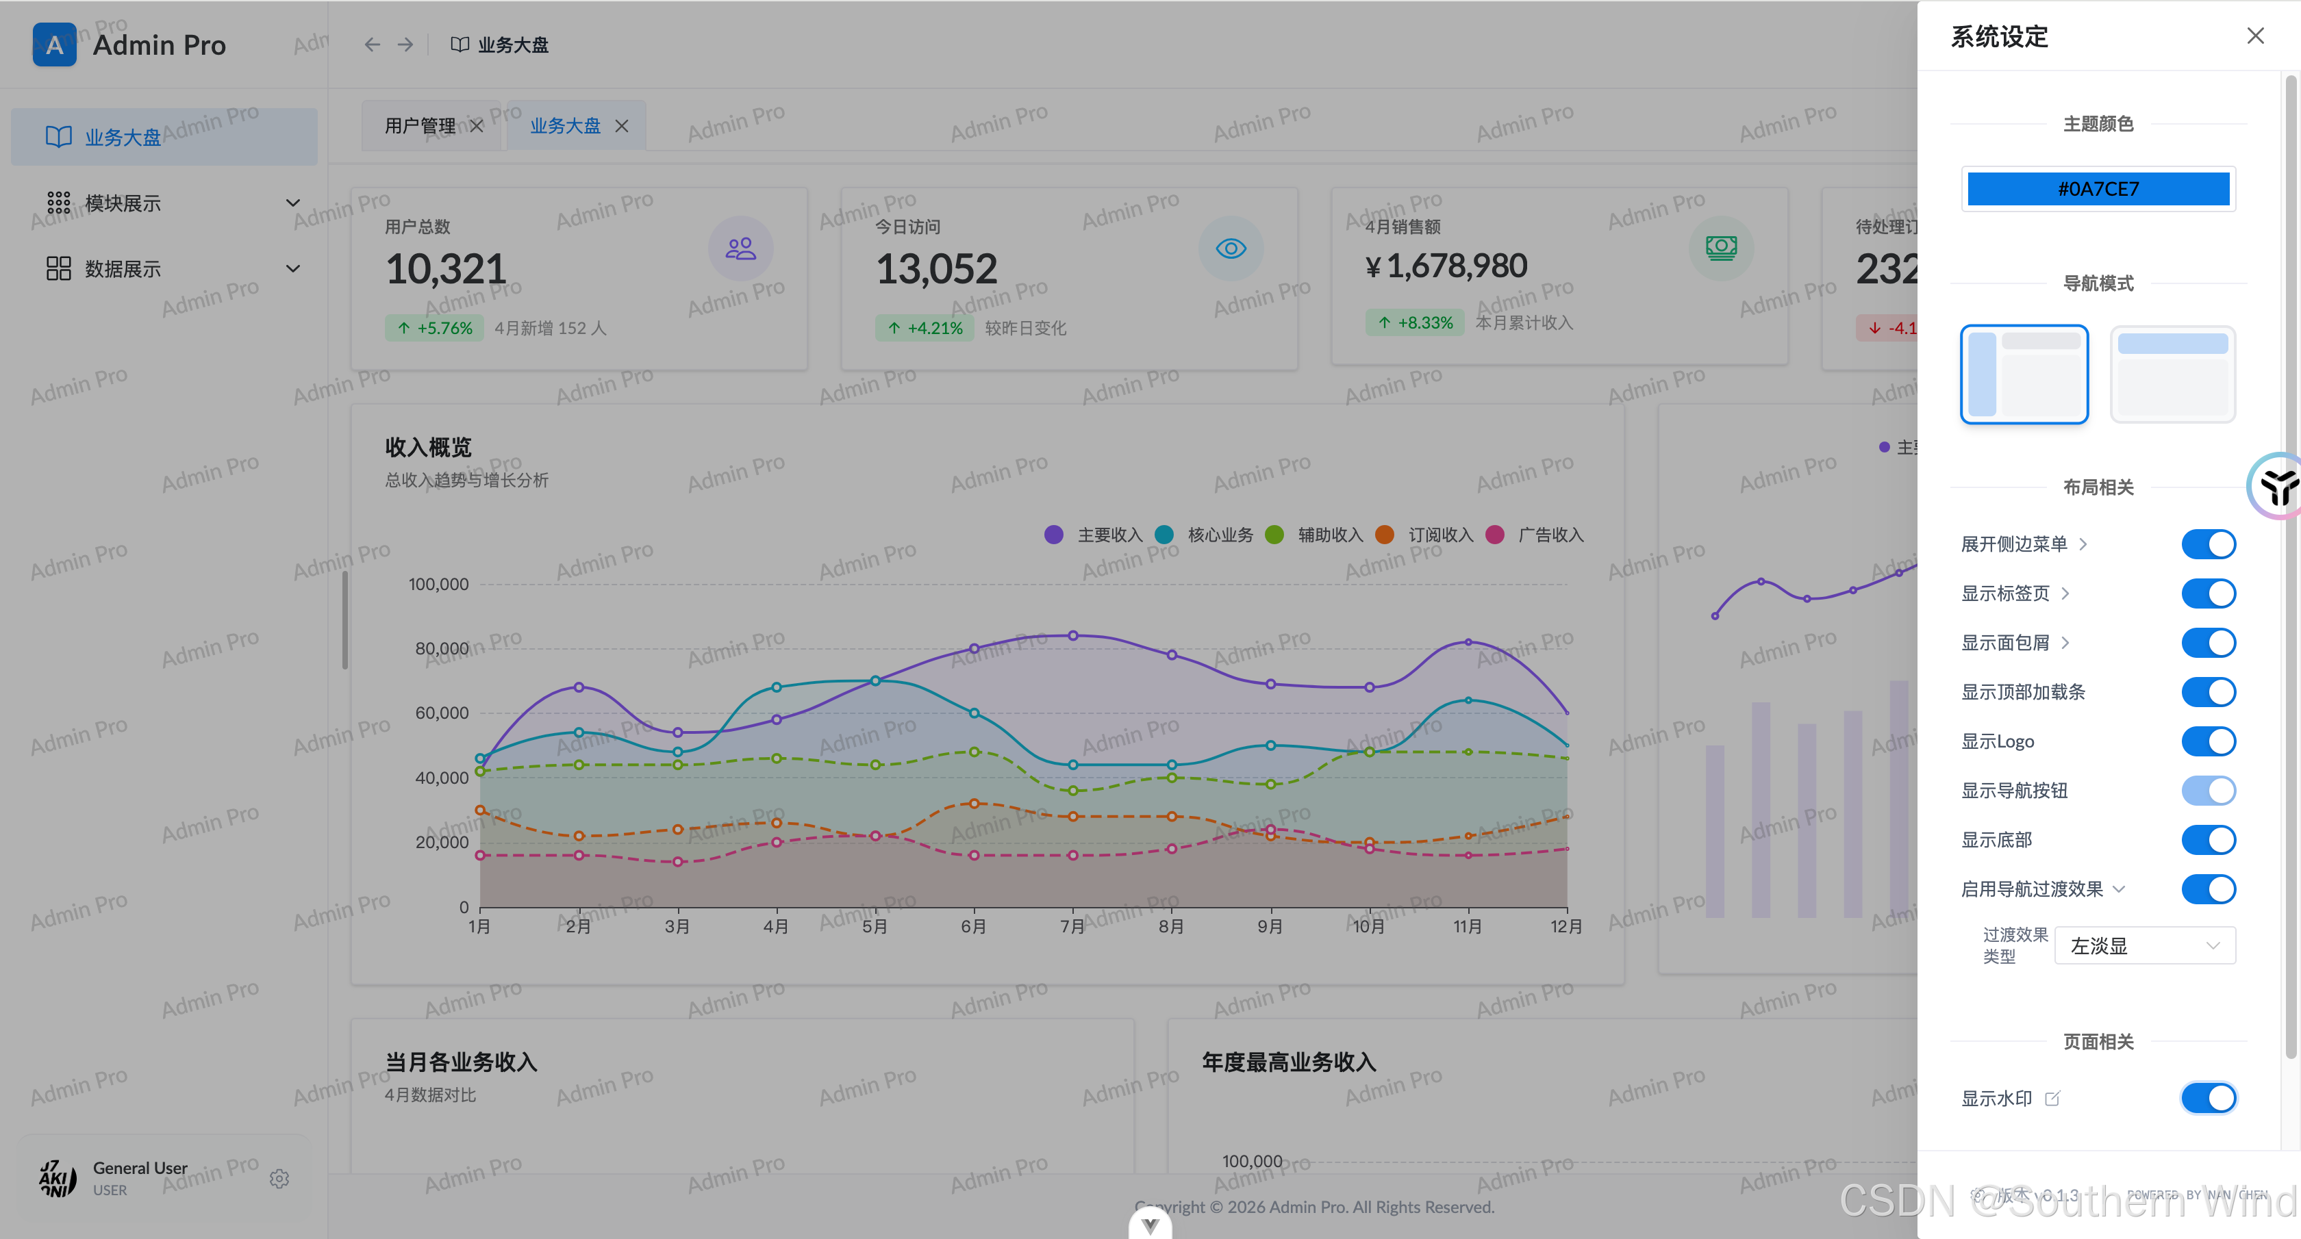Close the 用户管理 tab
The width and height of the screenshot is (2301, 1239).
coord(477,126)
